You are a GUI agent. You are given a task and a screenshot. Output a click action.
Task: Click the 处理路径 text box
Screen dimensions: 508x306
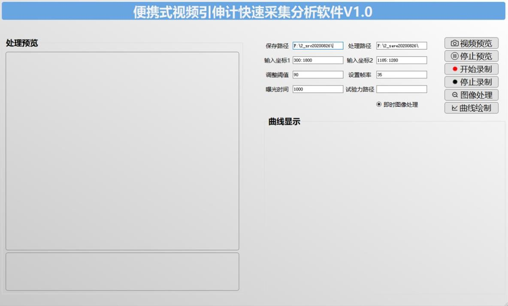401,46
